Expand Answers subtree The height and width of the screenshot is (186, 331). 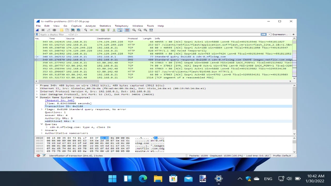point(42,130)
